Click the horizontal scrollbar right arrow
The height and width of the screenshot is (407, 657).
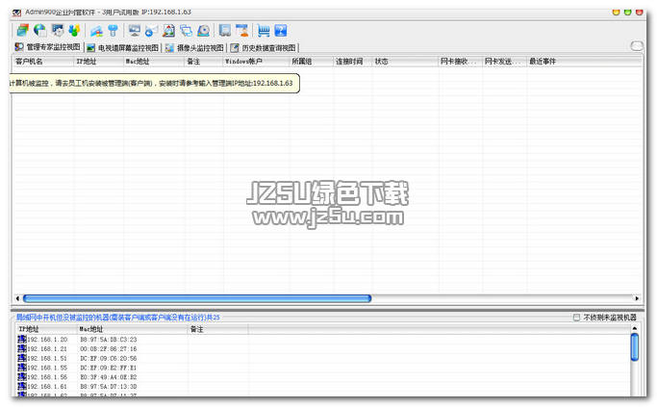coord(637,298)
